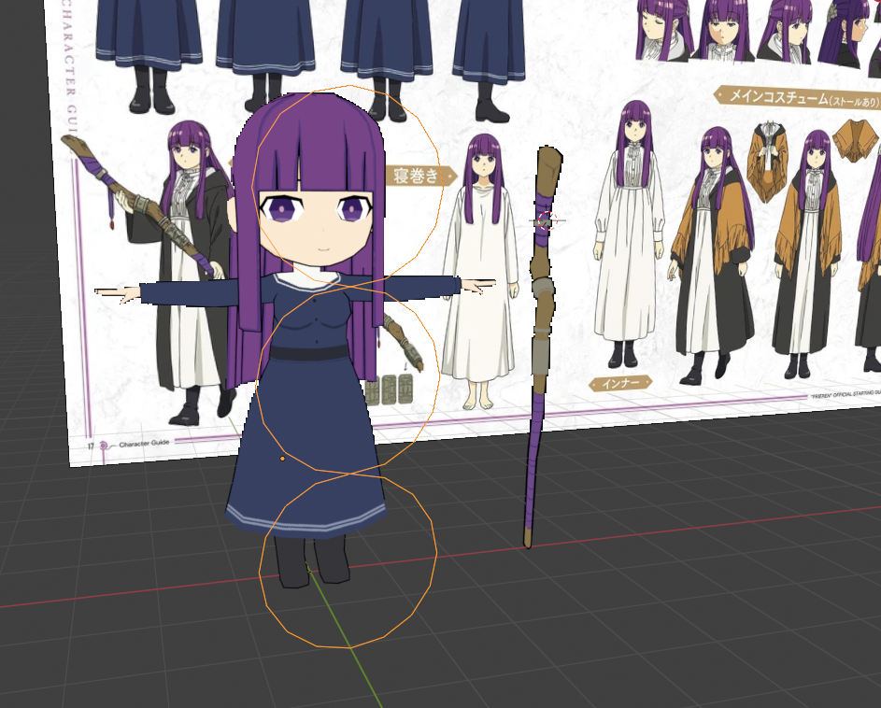Image resolution: width=881 pixels, height=708 pixels.
Task: Click the 3D cursor on the staff
Action: point(547,220)
